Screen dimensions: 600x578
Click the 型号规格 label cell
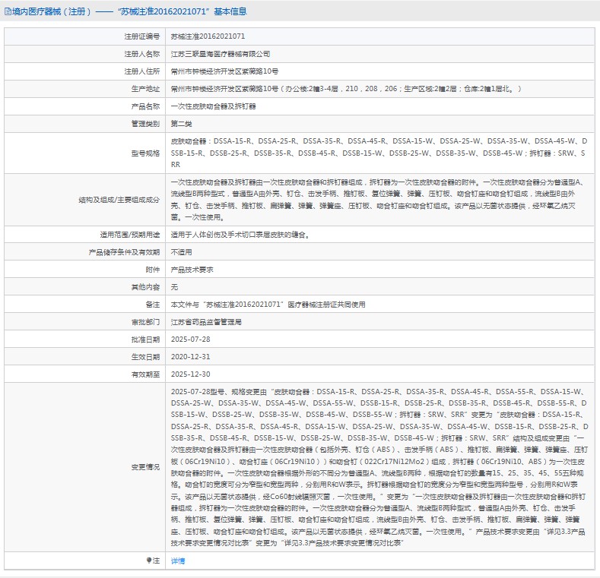click(x=84, y=153)
